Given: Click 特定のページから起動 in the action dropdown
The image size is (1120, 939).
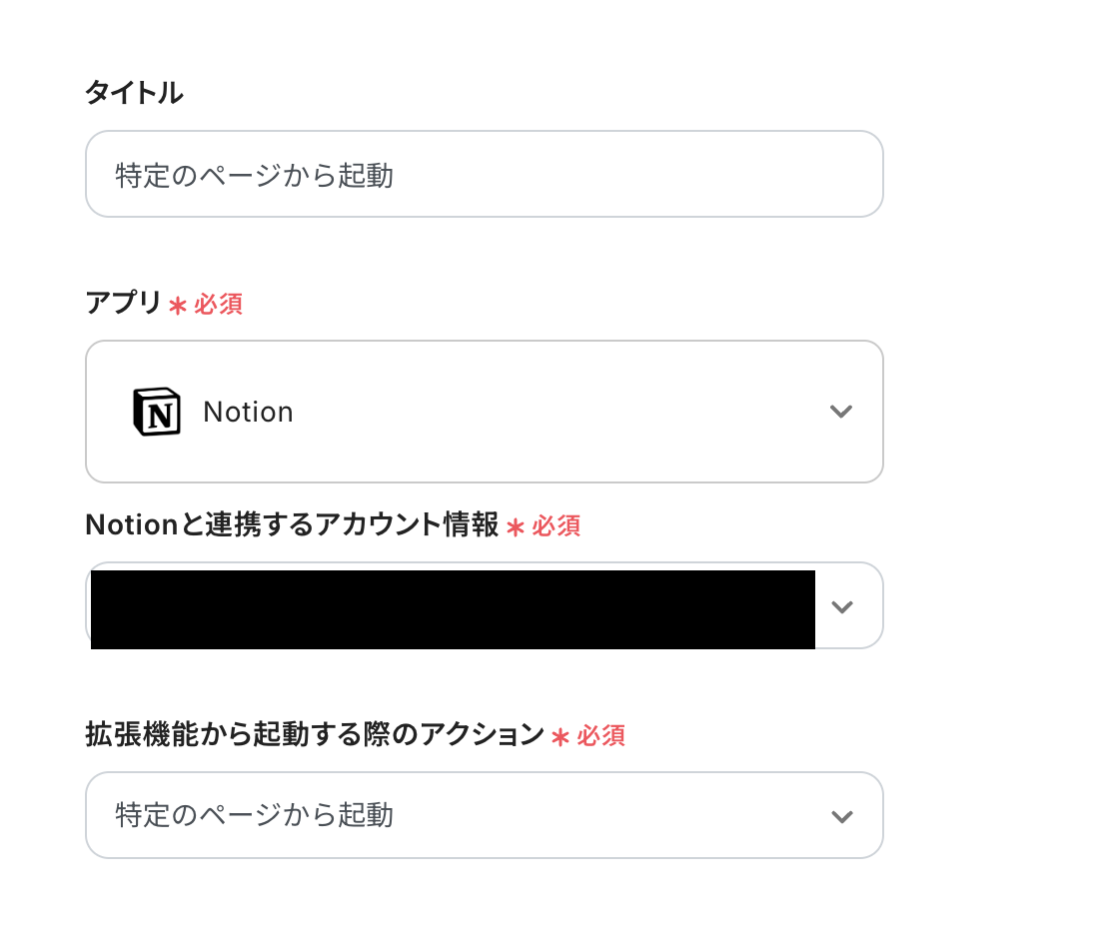Looking at the screenshot, I should [x=254, y=815].
